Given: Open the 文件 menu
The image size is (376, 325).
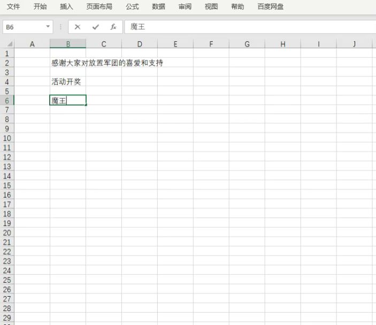Looking at the screenshot, I should pos(13,7).
